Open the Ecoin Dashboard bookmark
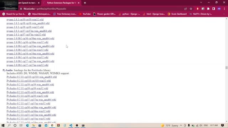The width and height of the screenshot is (228, 128). click(x=177, y=14)
